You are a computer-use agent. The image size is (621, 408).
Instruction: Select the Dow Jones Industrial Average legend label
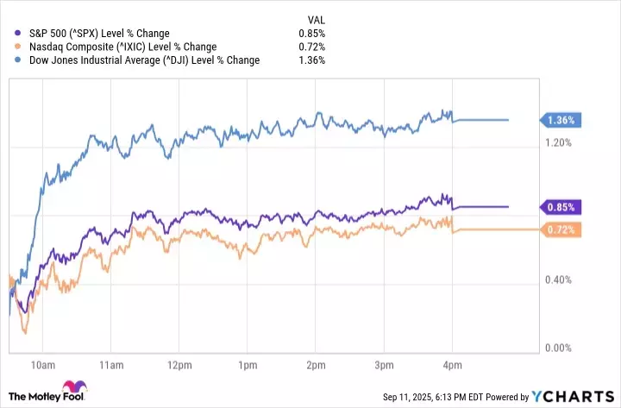(136, 60)
